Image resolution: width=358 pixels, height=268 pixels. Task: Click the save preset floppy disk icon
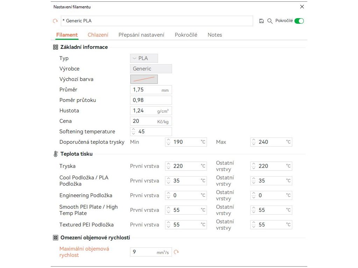[x=262, y=21]
